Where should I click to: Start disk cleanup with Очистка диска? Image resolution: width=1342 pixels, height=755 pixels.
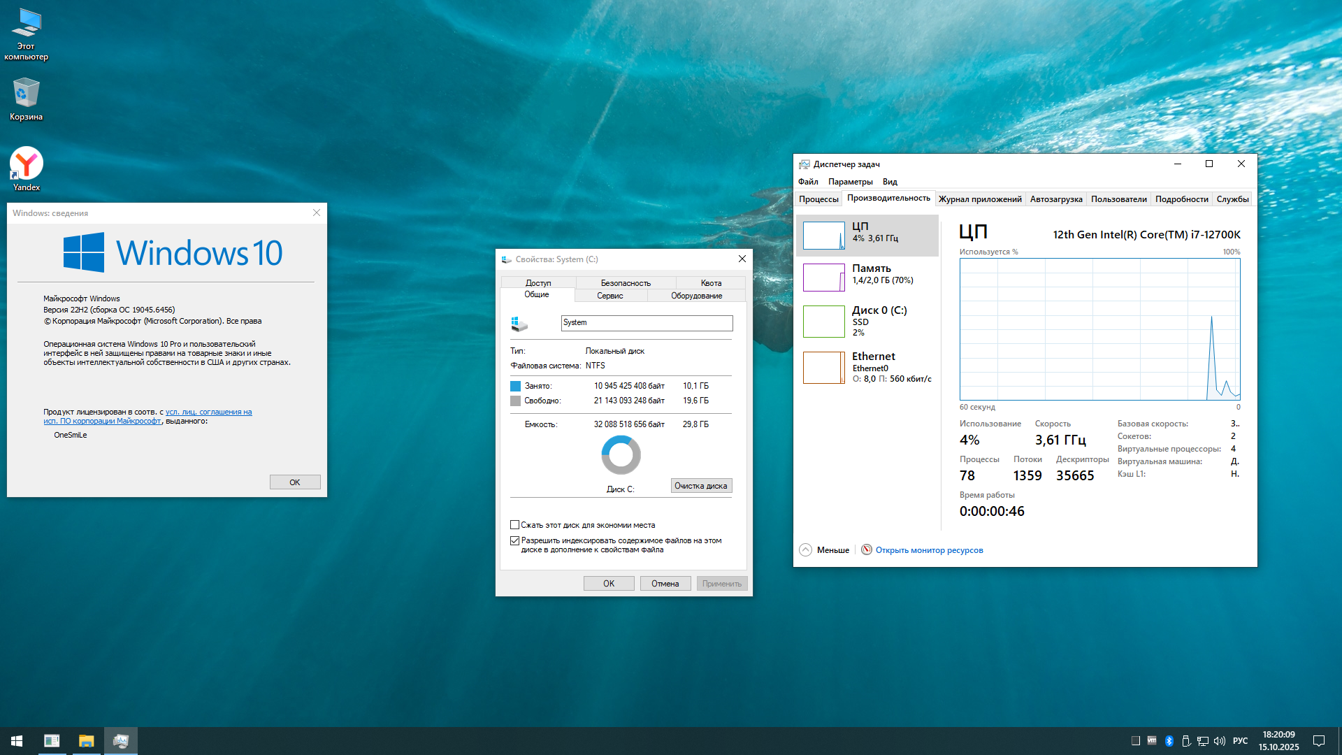pyautogui.click(x=701, y=485)
